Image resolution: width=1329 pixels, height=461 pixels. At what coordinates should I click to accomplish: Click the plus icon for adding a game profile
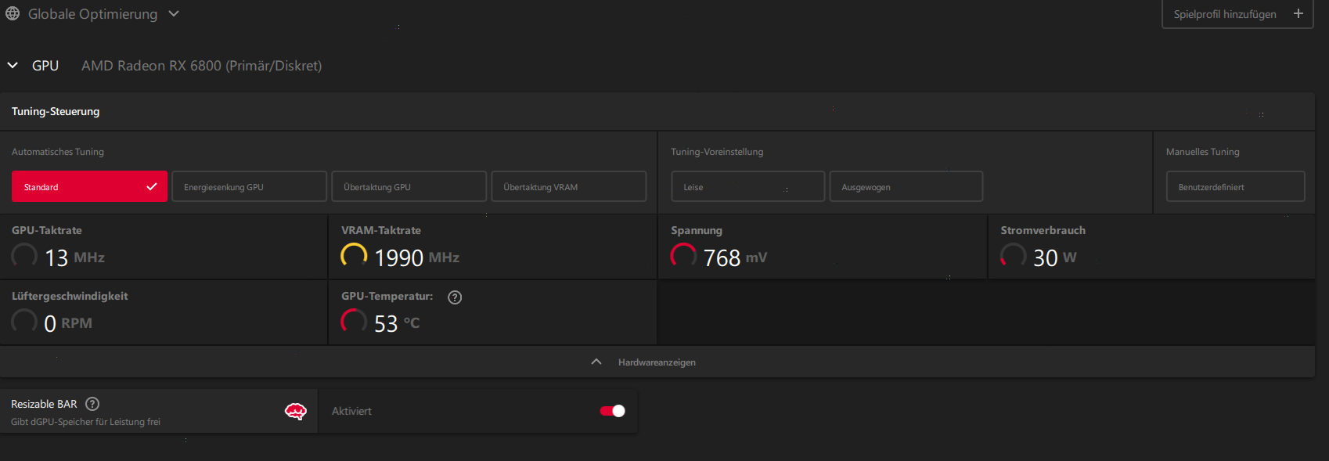point(1298,13)
